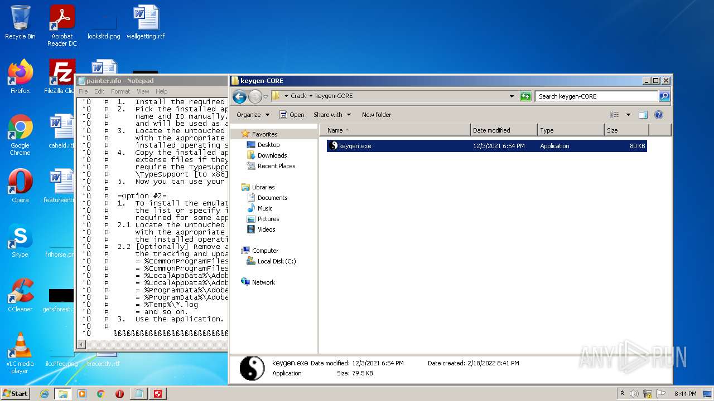The image size is (714, 401).
Task: Open Notepad View menu
Action: (143, 91)
